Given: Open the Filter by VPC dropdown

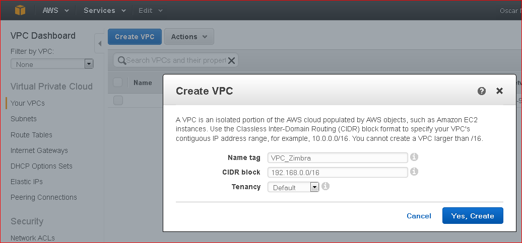Looking at the screenshot, I should coord(52,64).
